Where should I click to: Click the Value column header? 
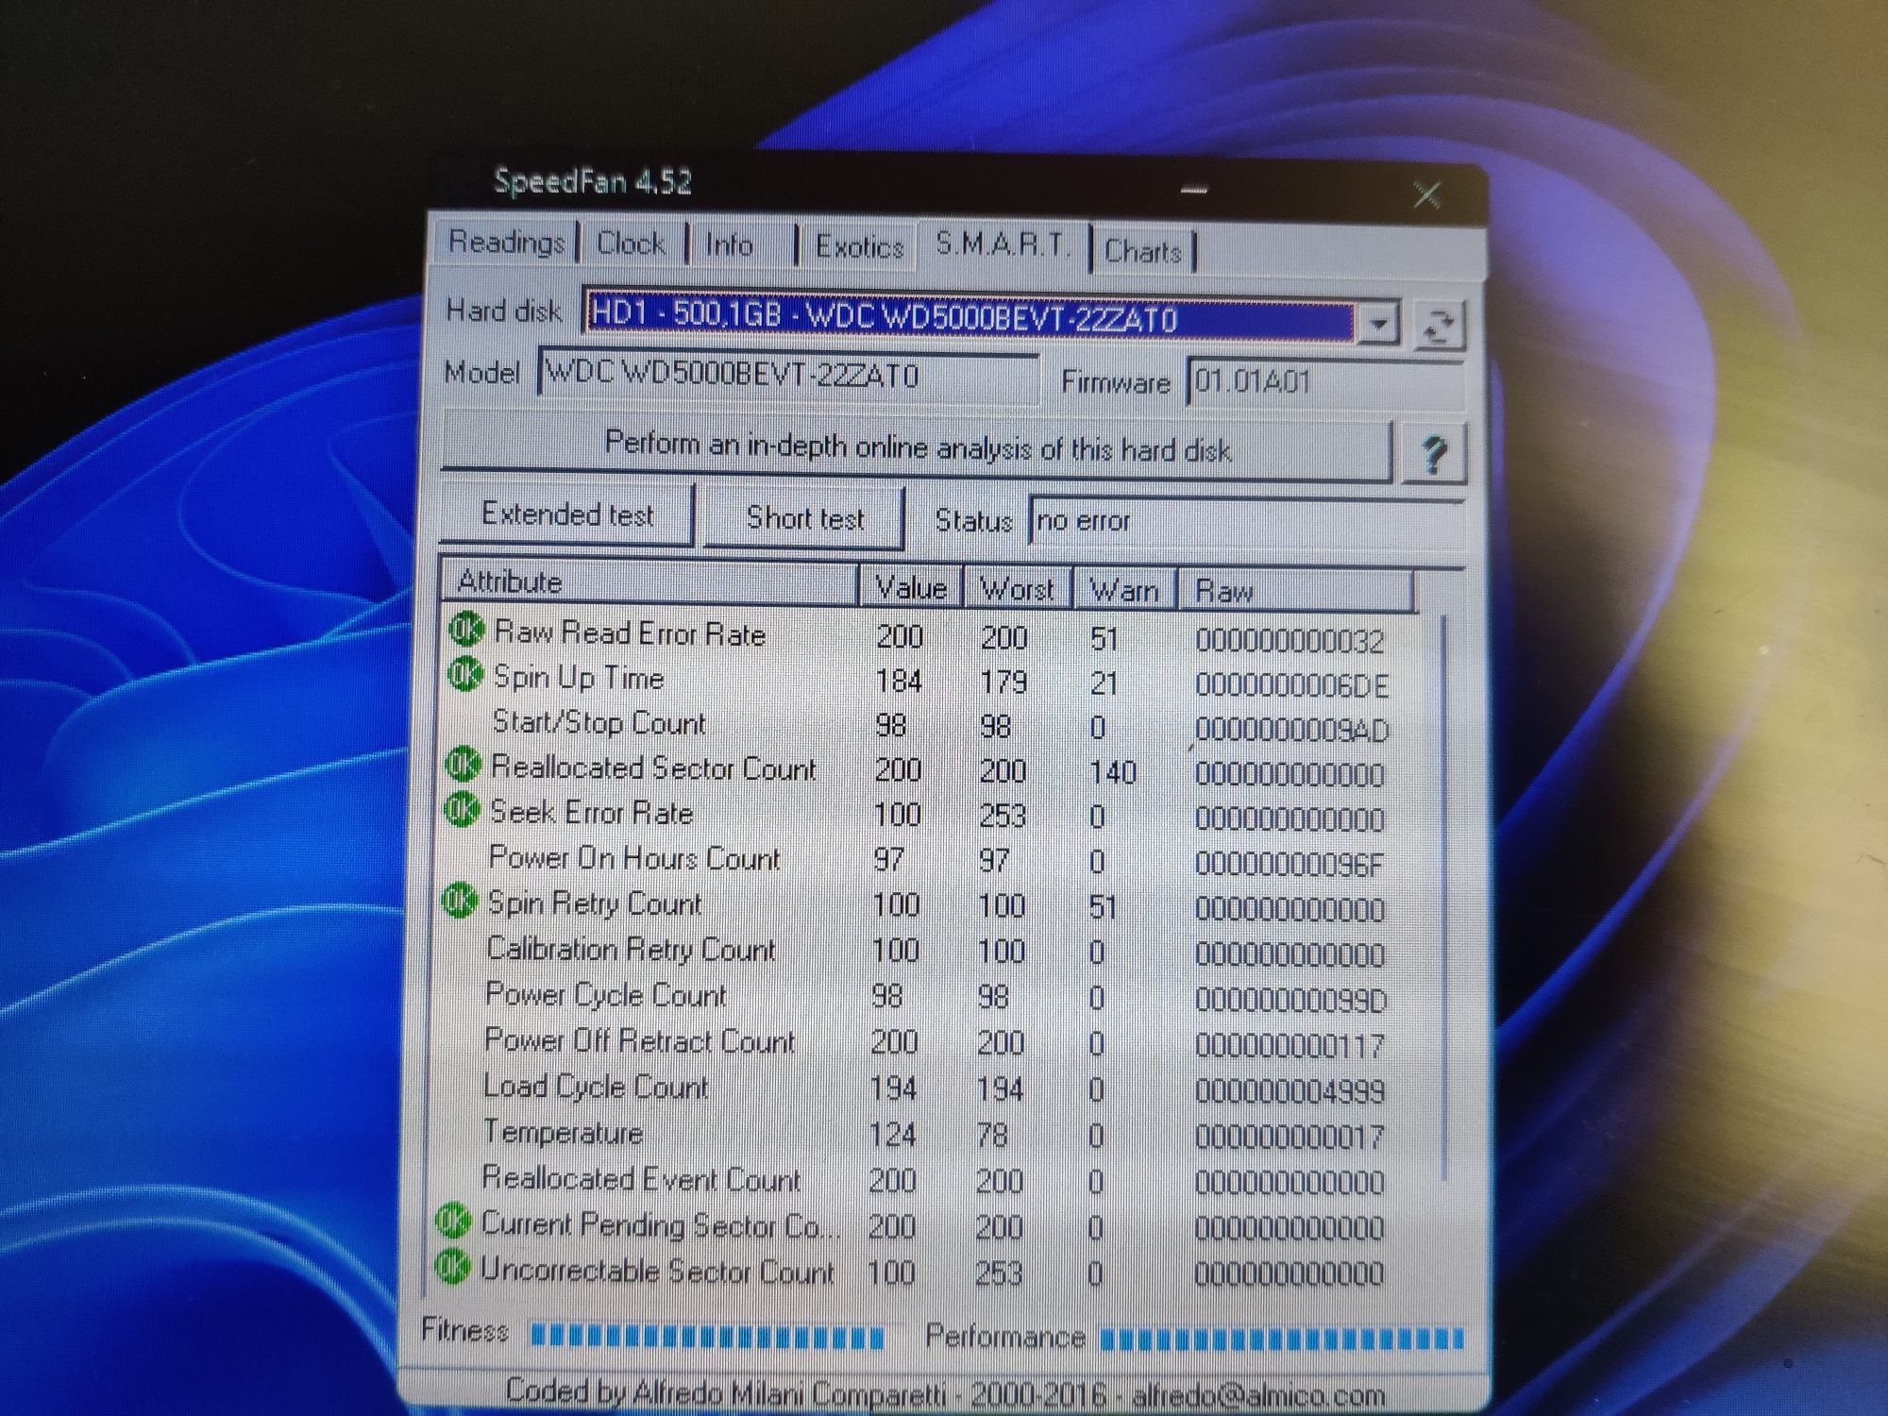point(911,587)
